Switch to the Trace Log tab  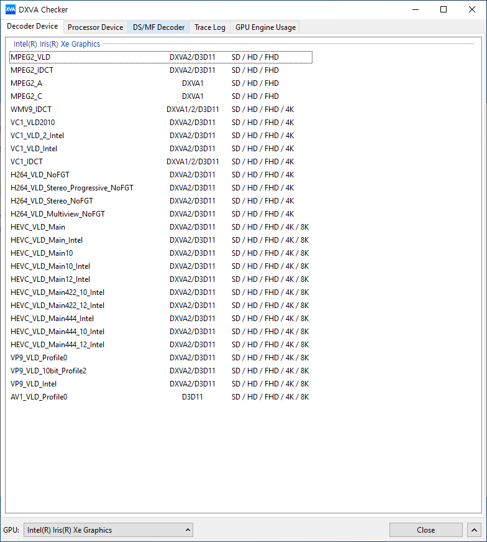click(x=209, y=27)
